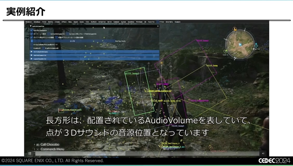Enable the Currentと同じグループIDのVolumeのみ checkbox
The width and height of the screenshot is (293, 166).
click(x=67, y=34)
